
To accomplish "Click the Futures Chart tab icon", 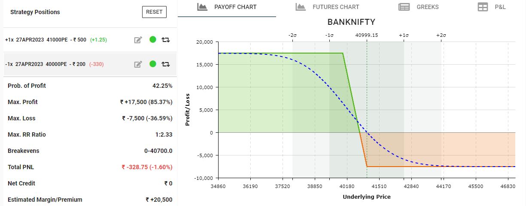I will click(301, 7).
